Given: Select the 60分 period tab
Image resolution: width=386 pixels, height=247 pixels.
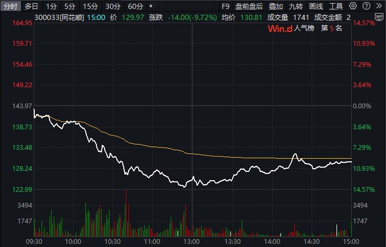Looking at the screenshot, I should pos(136,6).
